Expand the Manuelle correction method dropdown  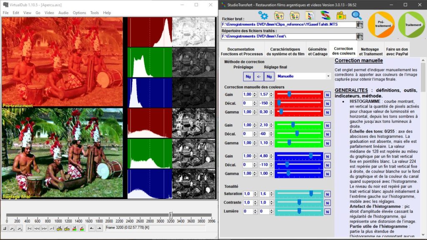pos(328,76)
